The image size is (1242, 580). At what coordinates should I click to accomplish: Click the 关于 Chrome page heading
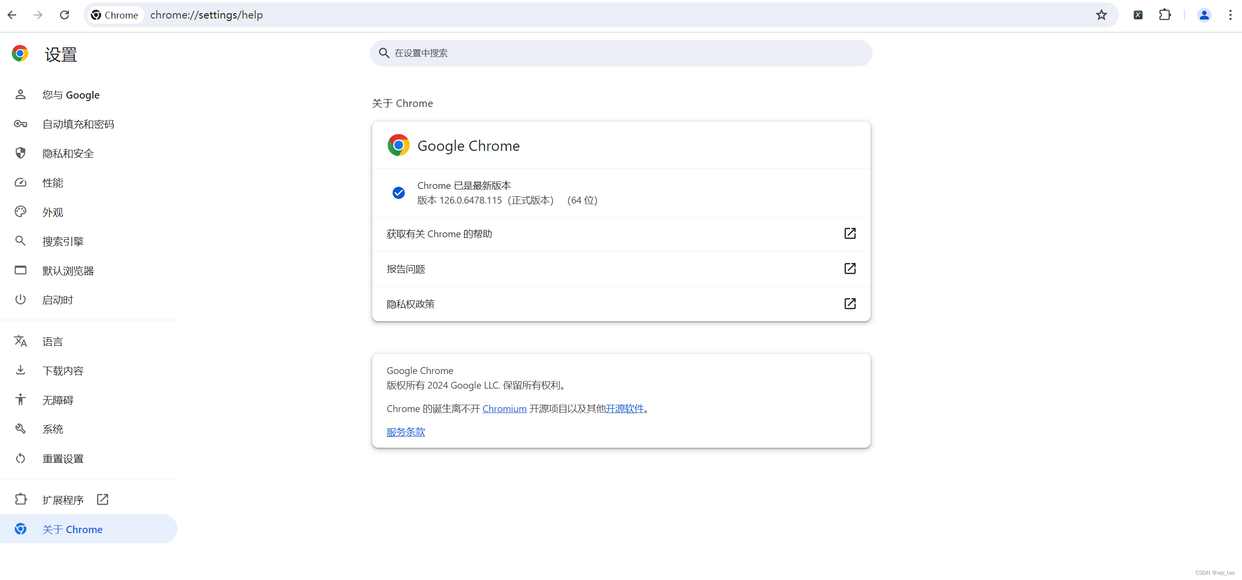pos(402,104)
